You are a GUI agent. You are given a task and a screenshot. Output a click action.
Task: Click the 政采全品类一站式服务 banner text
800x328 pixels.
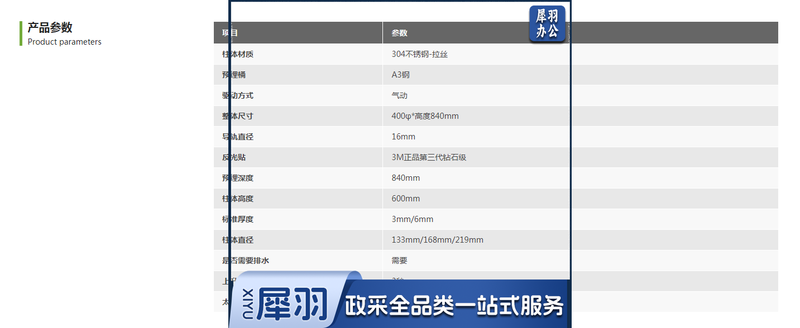454,306
